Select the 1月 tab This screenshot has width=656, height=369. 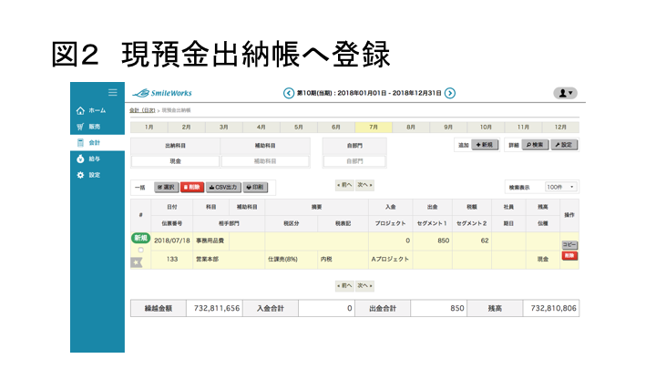click(x=149, y=128)
